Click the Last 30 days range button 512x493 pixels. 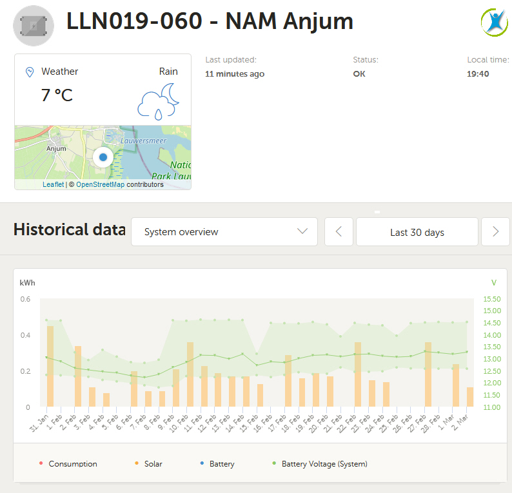417,231
